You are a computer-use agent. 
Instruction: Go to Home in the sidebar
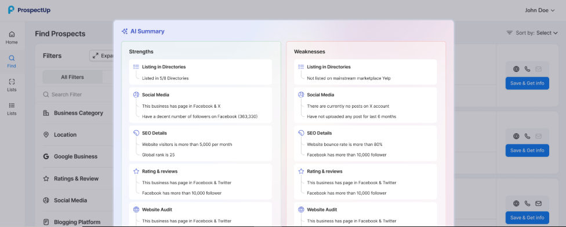pyautogui.click(x=12, y=38)
